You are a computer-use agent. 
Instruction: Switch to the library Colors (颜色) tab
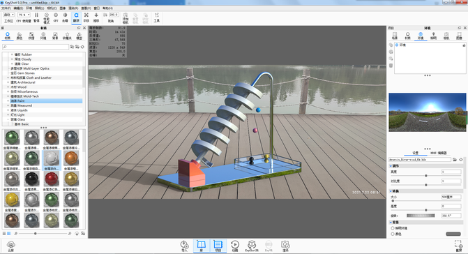(x=20, y=36)
